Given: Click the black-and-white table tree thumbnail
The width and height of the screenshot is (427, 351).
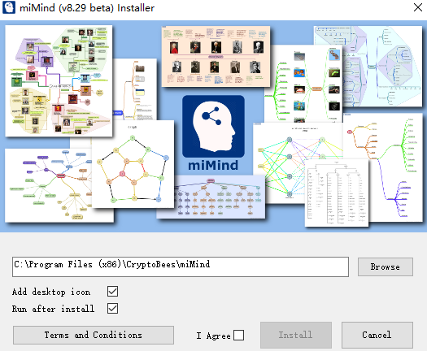Looking at the screenshot, I should 337,193.
